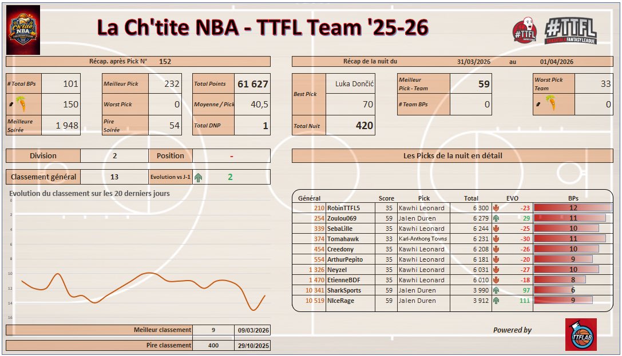Viewport: 622px width, 356px height.
Task: Click the player name SharkSports
Action: click(x=344, y=290)
